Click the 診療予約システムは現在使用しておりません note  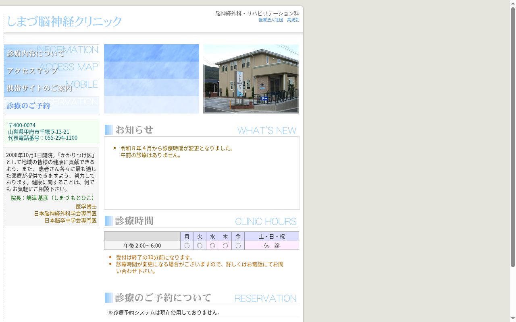165,312
